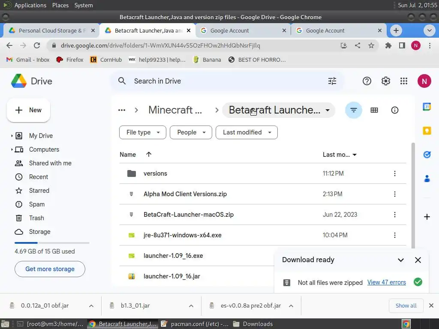The height and width of the screenshot is (329, 439).
Task: Toggle Chrome side panel icon
Action: click(x=402, y=45)
